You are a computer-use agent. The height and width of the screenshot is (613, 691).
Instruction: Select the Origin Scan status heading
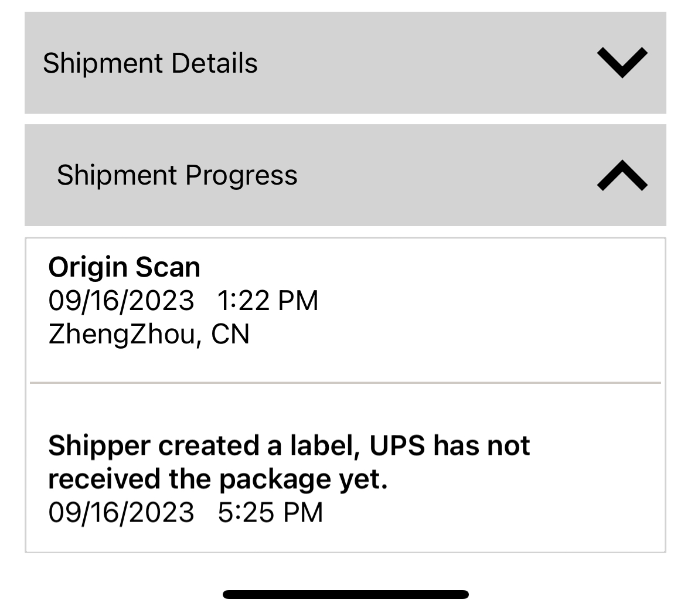pos(124,267)
